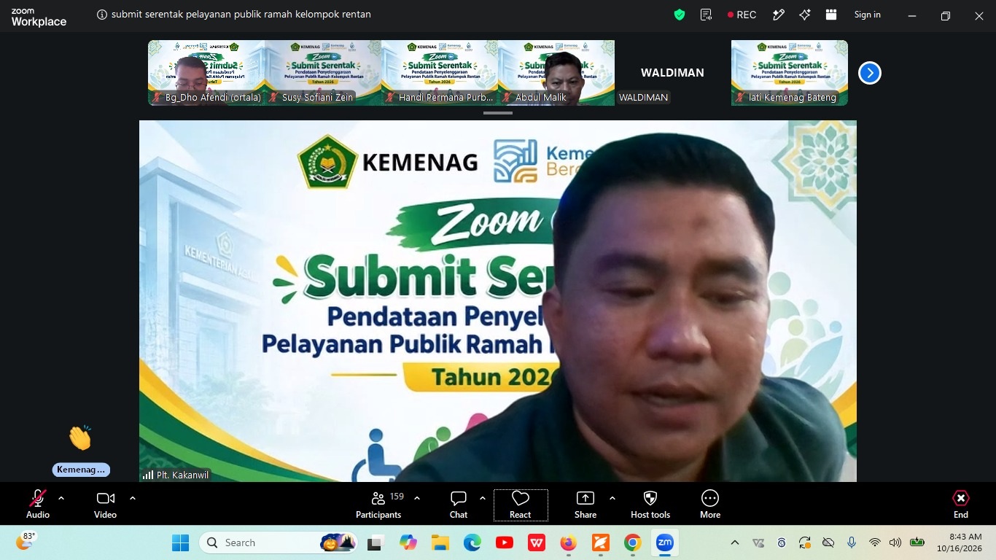Select WALDIMAN participant tile

pyautogui.click(x=673, y=73)
